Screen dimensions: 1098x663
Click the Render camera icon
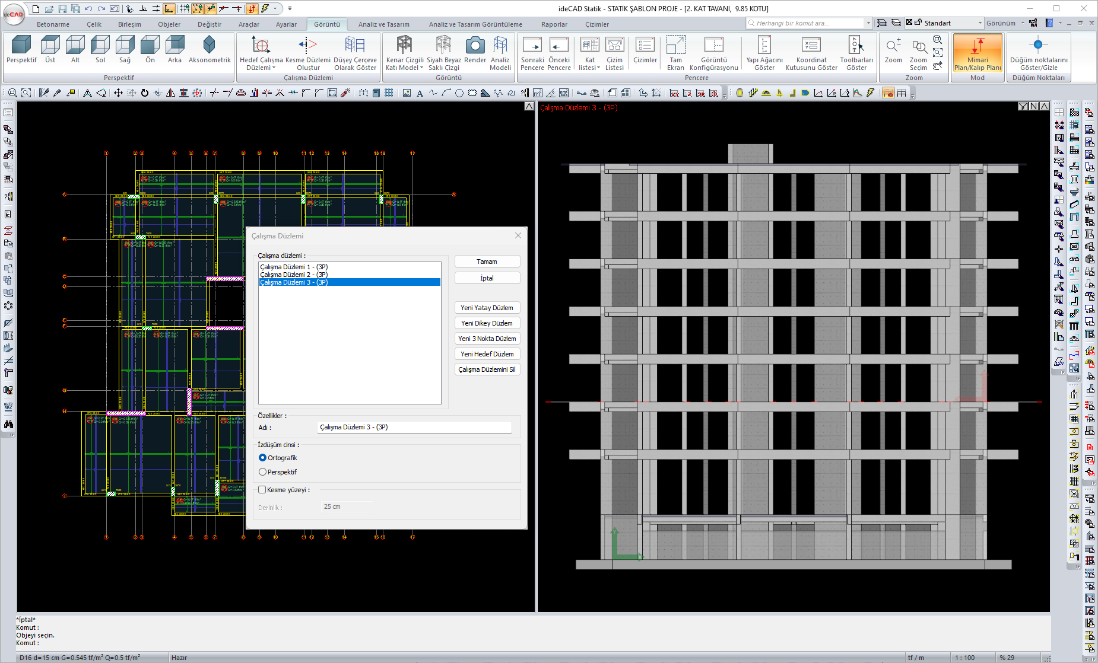pyautogui.click(x=475, y=46)
